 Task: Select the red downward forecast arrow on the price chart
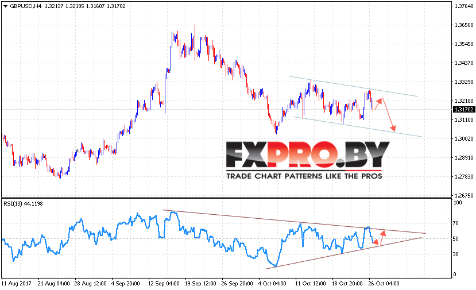(389, 114)
